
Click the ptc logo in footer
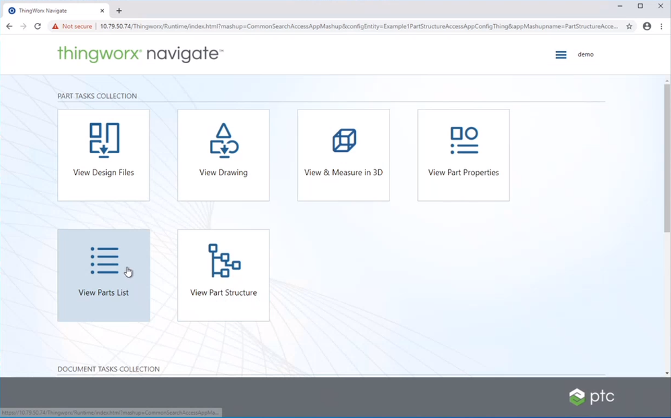(592, 396)
